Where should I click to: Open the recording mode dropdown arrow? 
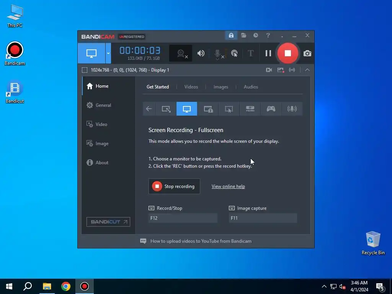(x=108, y=53)
